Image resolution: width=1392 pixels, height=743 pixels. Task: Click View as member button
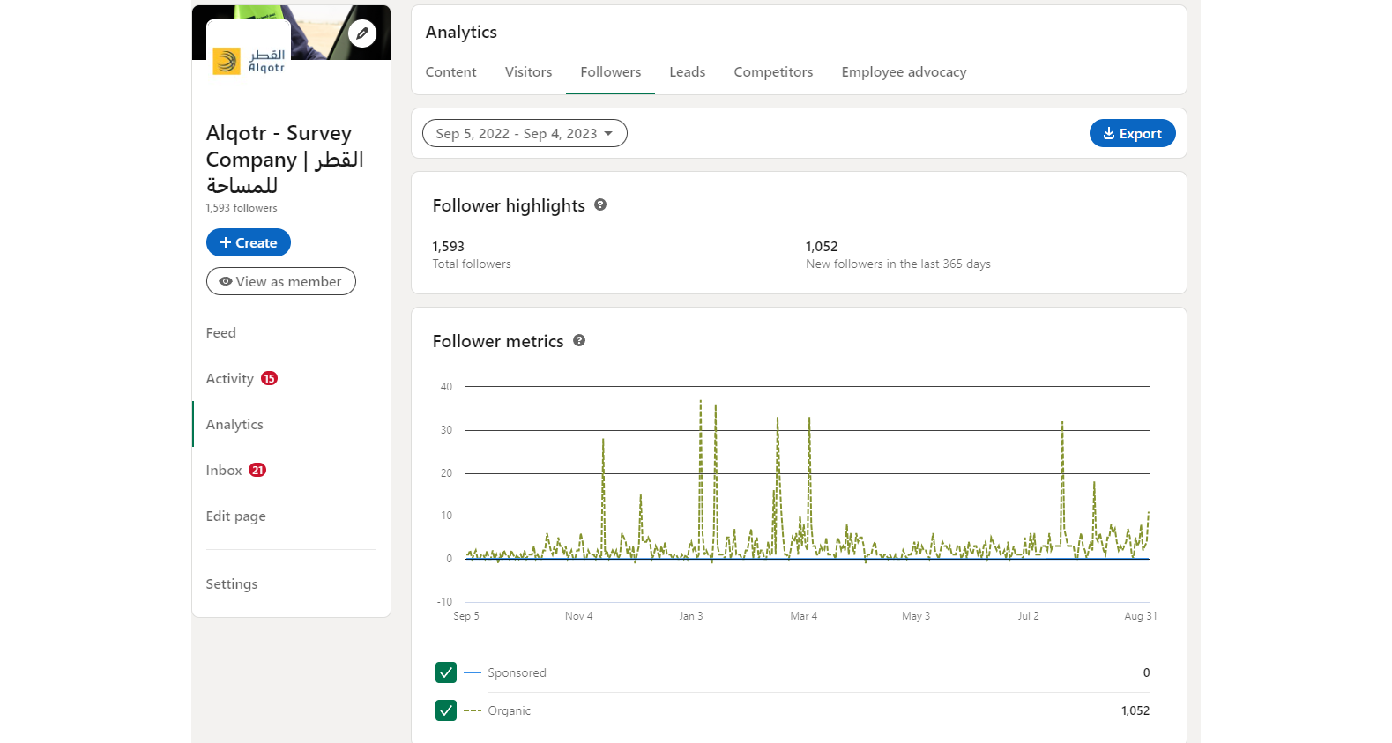(281, 281)
